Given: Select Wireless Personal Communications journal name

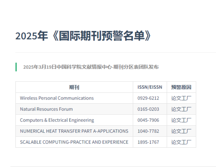Looking at the screenshot, I should 57,98.
